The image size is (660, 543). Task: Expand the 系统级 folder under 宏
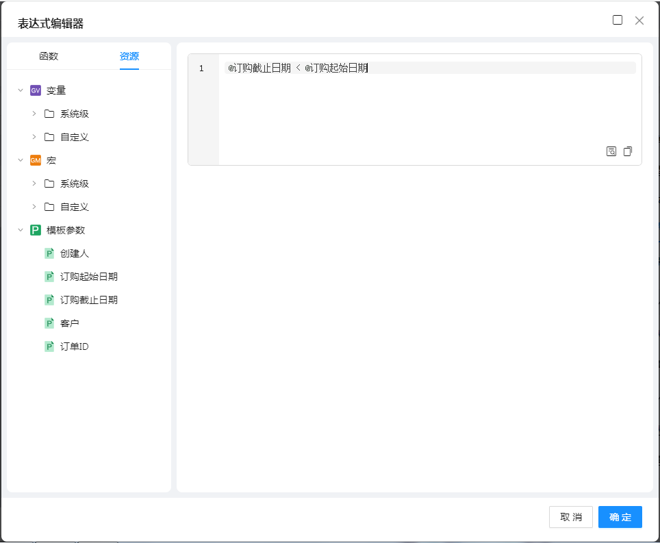tap(34, 184)
